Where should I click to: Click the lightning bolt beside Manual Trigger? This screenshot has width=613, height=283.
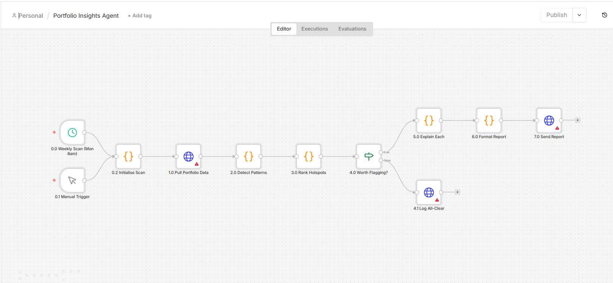(x=54, y=180)
